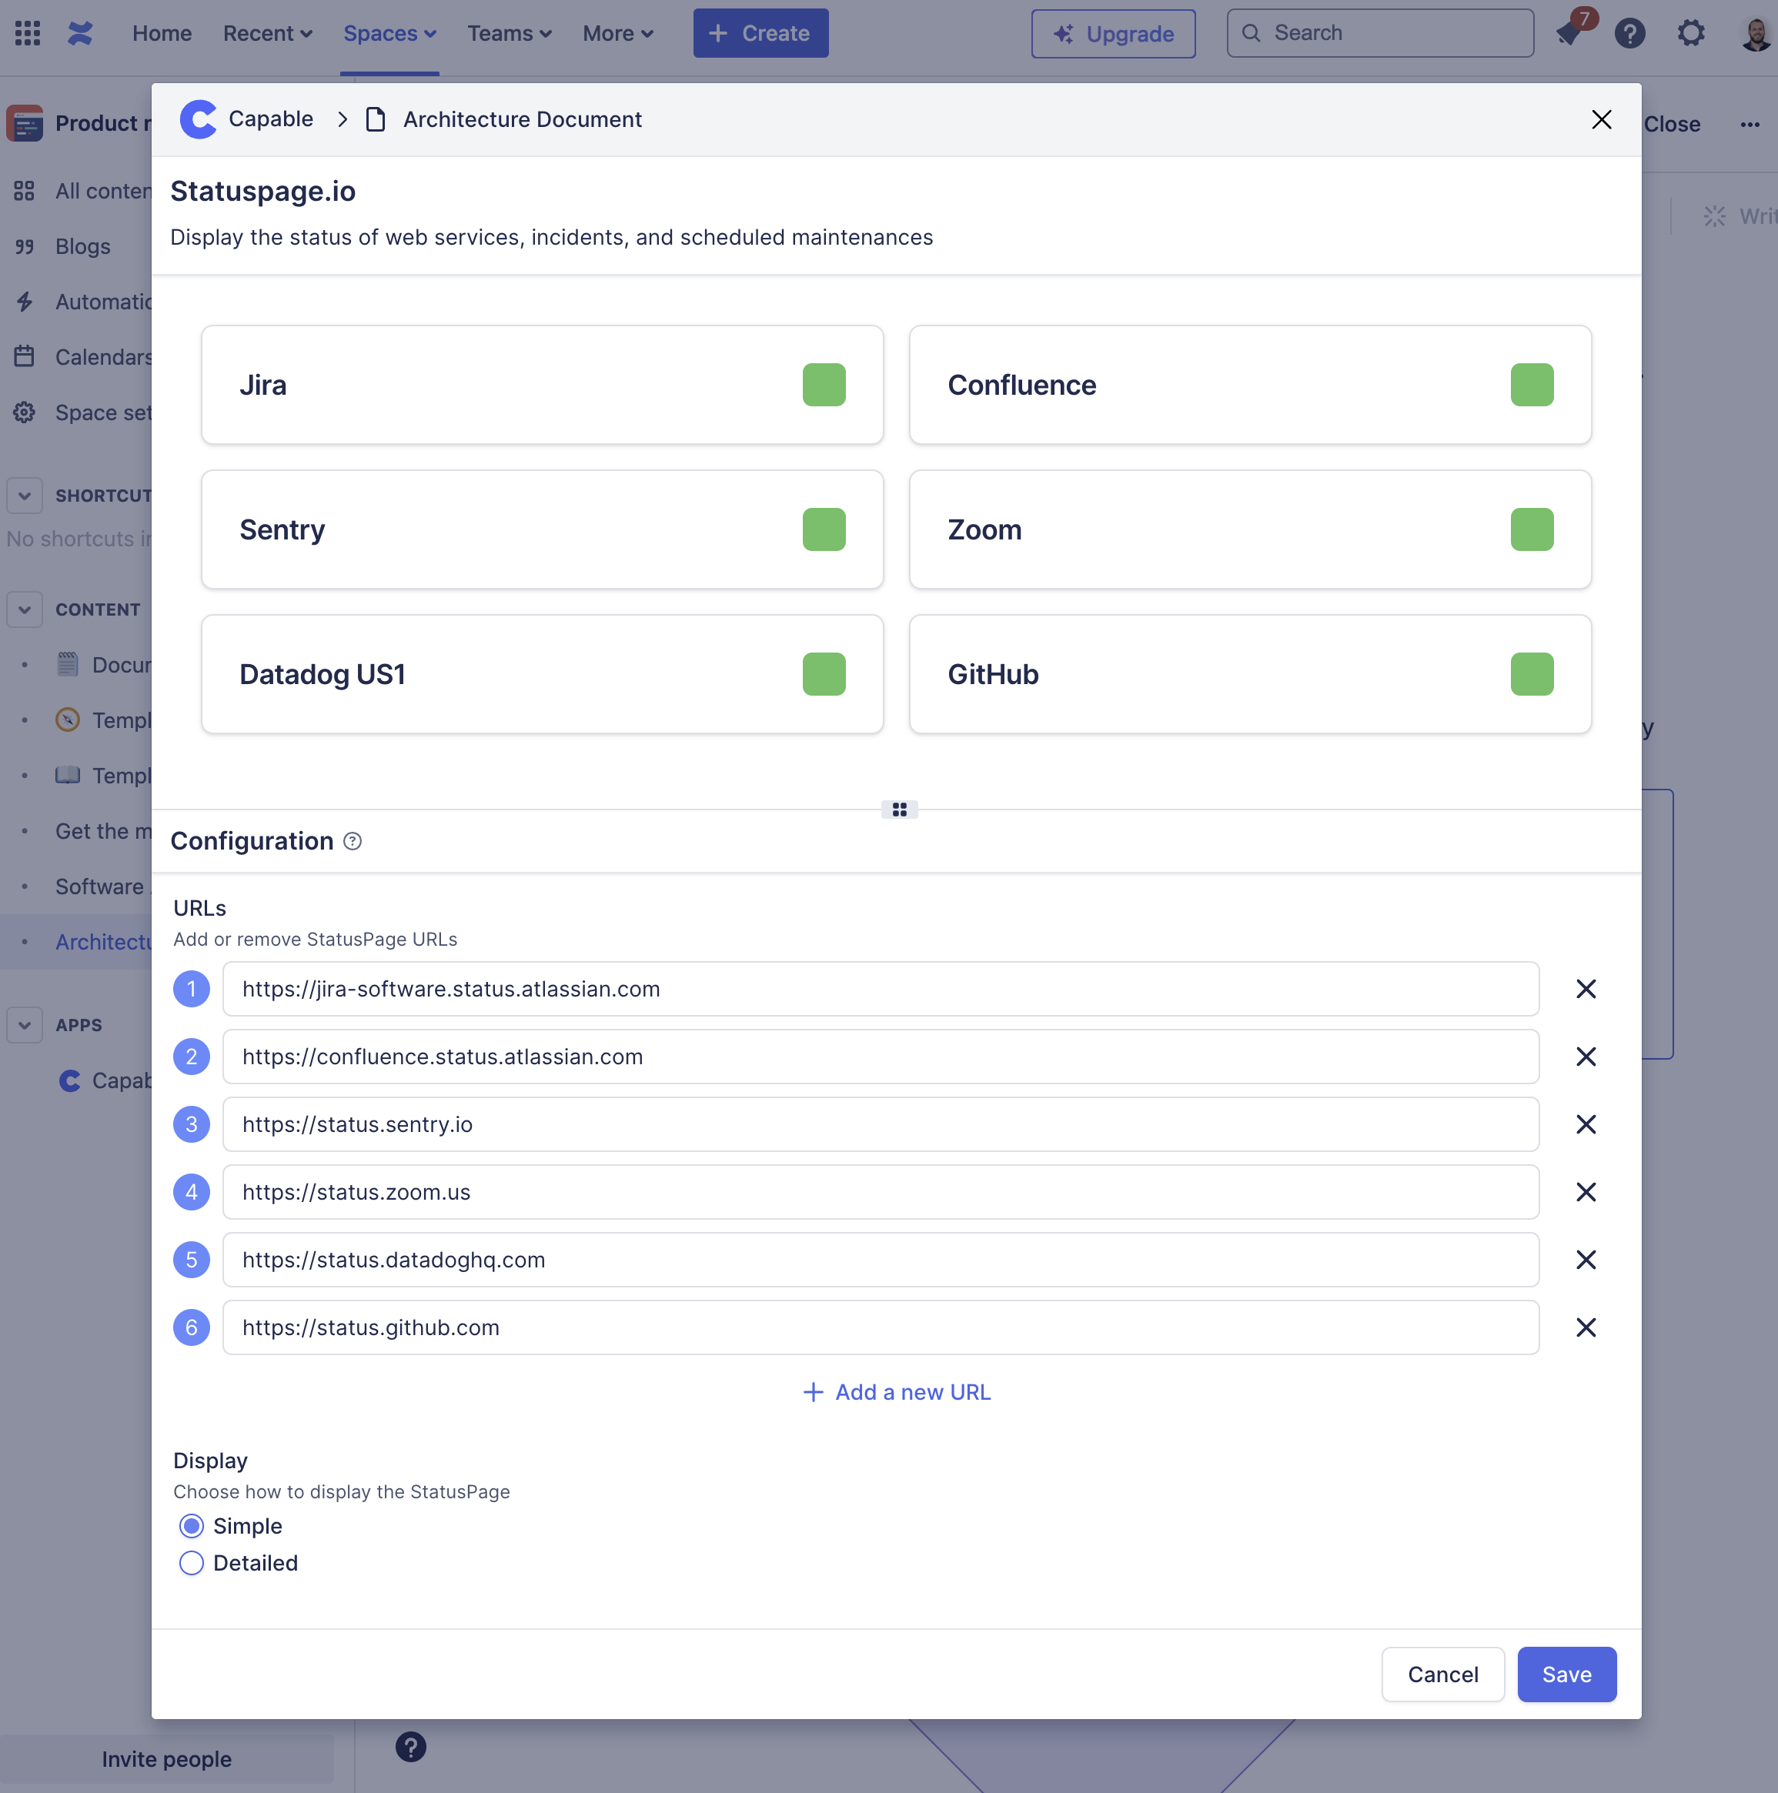
Task: Save the Statuspage configuration
Action: click(x=1566, y=1675)
